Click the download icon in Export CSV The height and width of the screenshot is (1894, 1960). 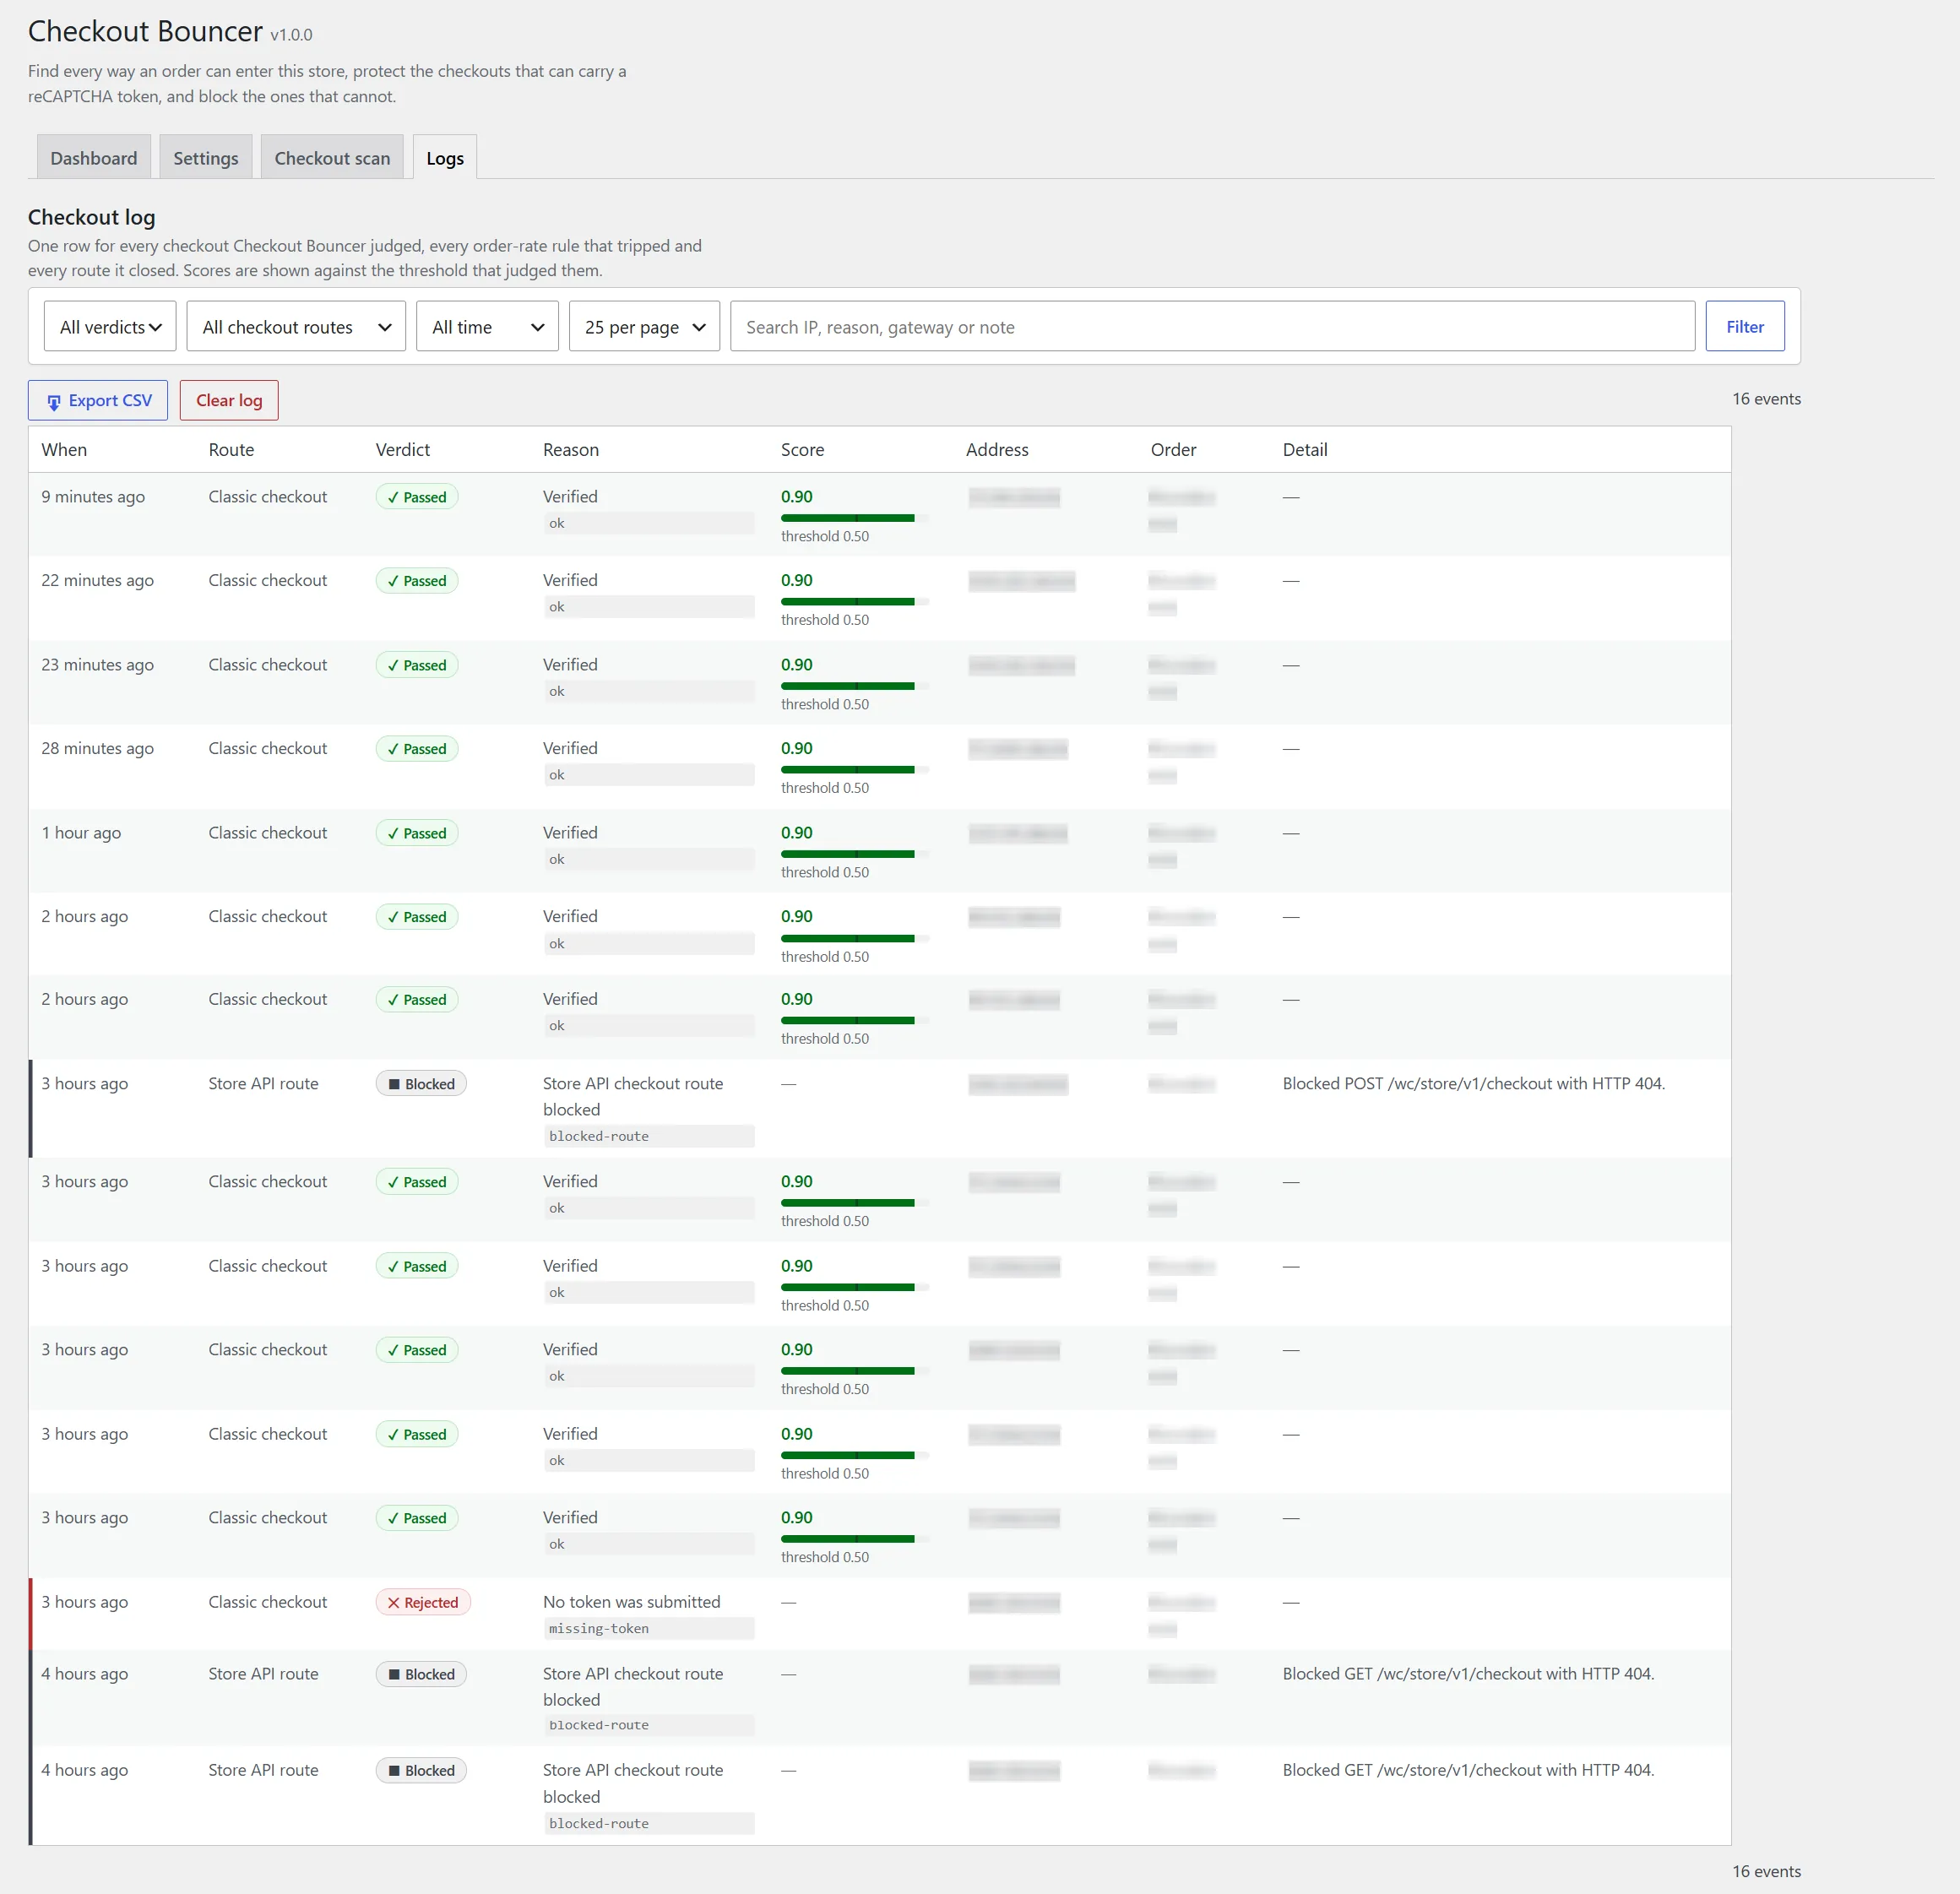point(54,402)
